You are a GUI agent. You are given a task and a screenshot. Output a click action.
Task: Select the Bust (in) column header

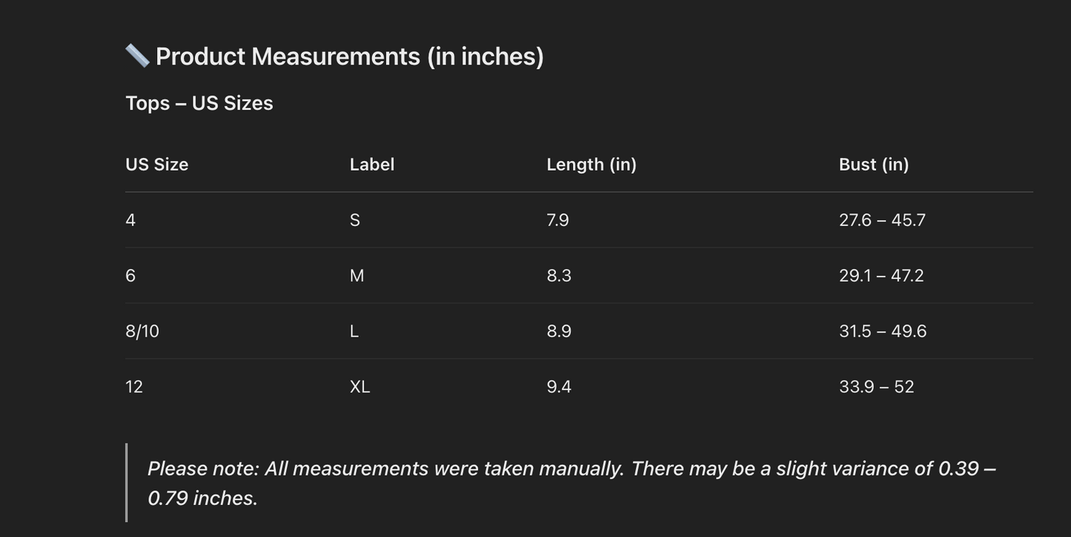click(874, 165)
